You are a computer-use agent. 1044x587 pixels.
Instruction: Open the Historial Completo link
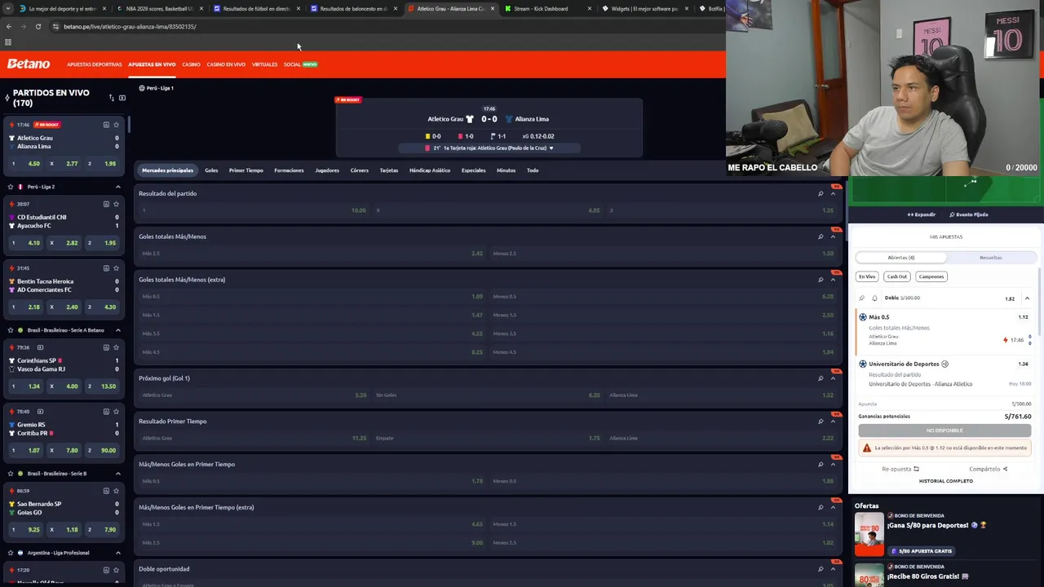[946, 481]
